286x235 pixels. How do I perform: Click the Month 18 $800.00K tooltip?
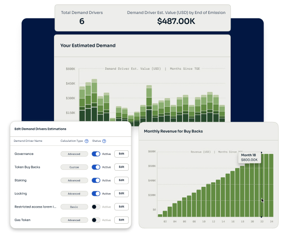click(x=249, y=157)
